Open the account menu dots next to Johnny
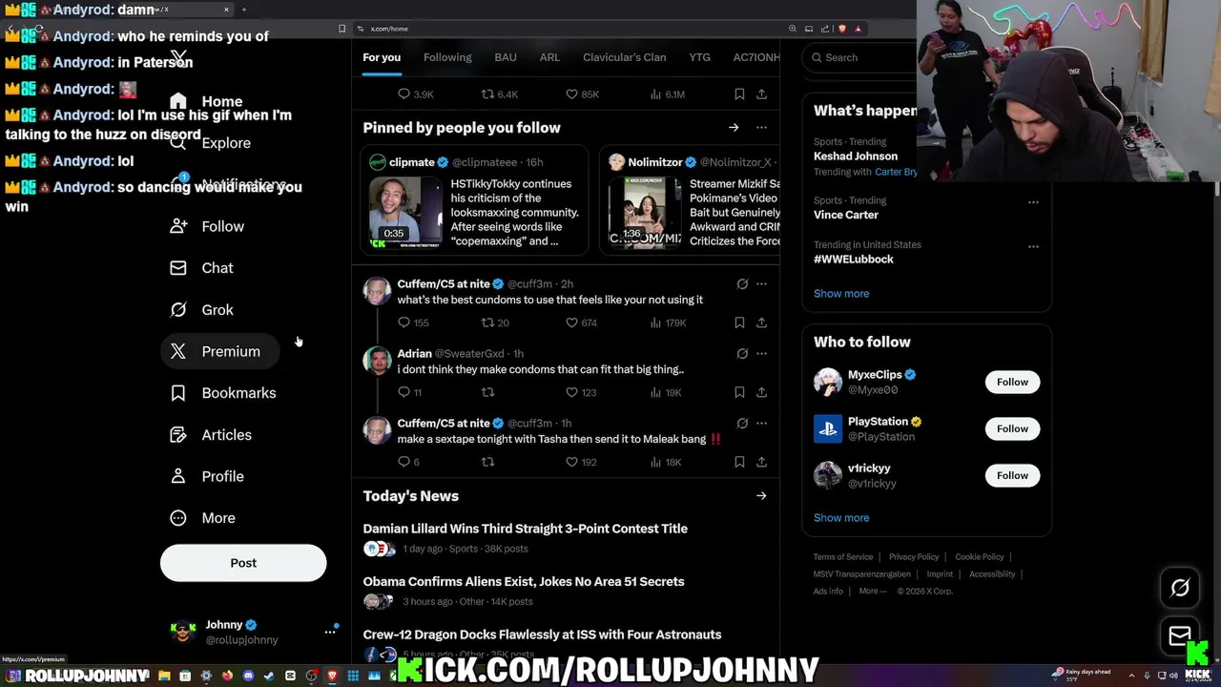The image size is (1221, 687). coord(330,632)
